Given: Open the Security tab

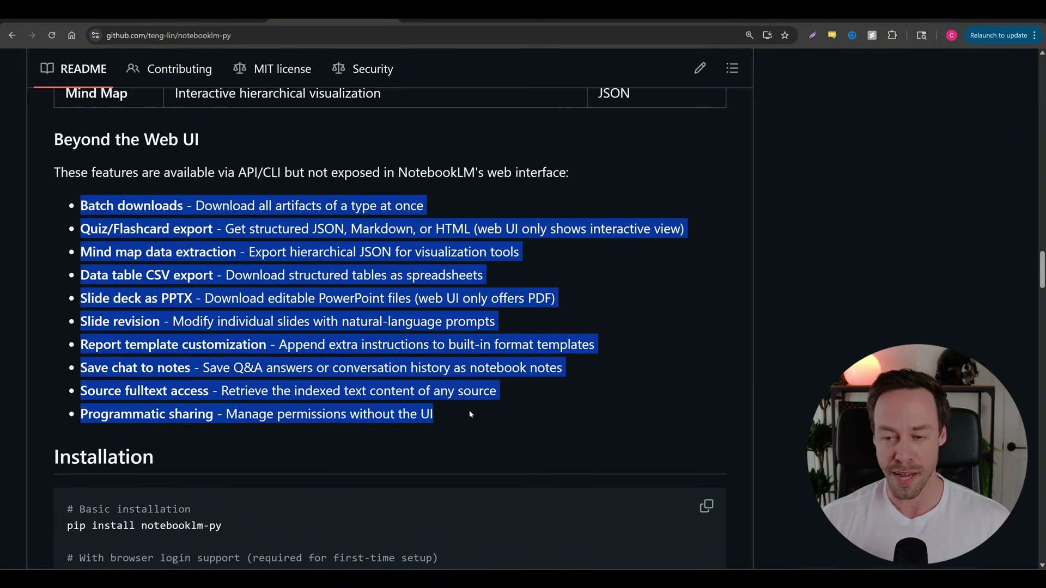Looking at the screenshot, I should click(362, 69).
